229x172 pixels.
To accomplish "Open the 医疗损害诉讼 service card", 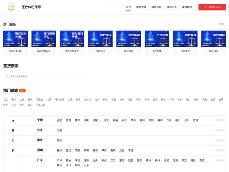I will (x=44, y=43).
